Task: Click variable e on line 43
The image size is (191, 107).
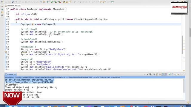Action: [x=33, y=24]
